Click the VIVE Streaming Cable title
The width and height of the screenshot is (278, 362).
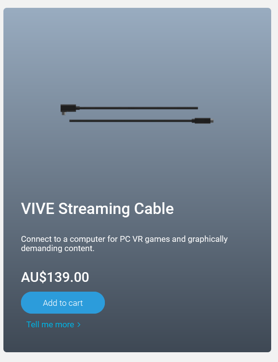97,209
